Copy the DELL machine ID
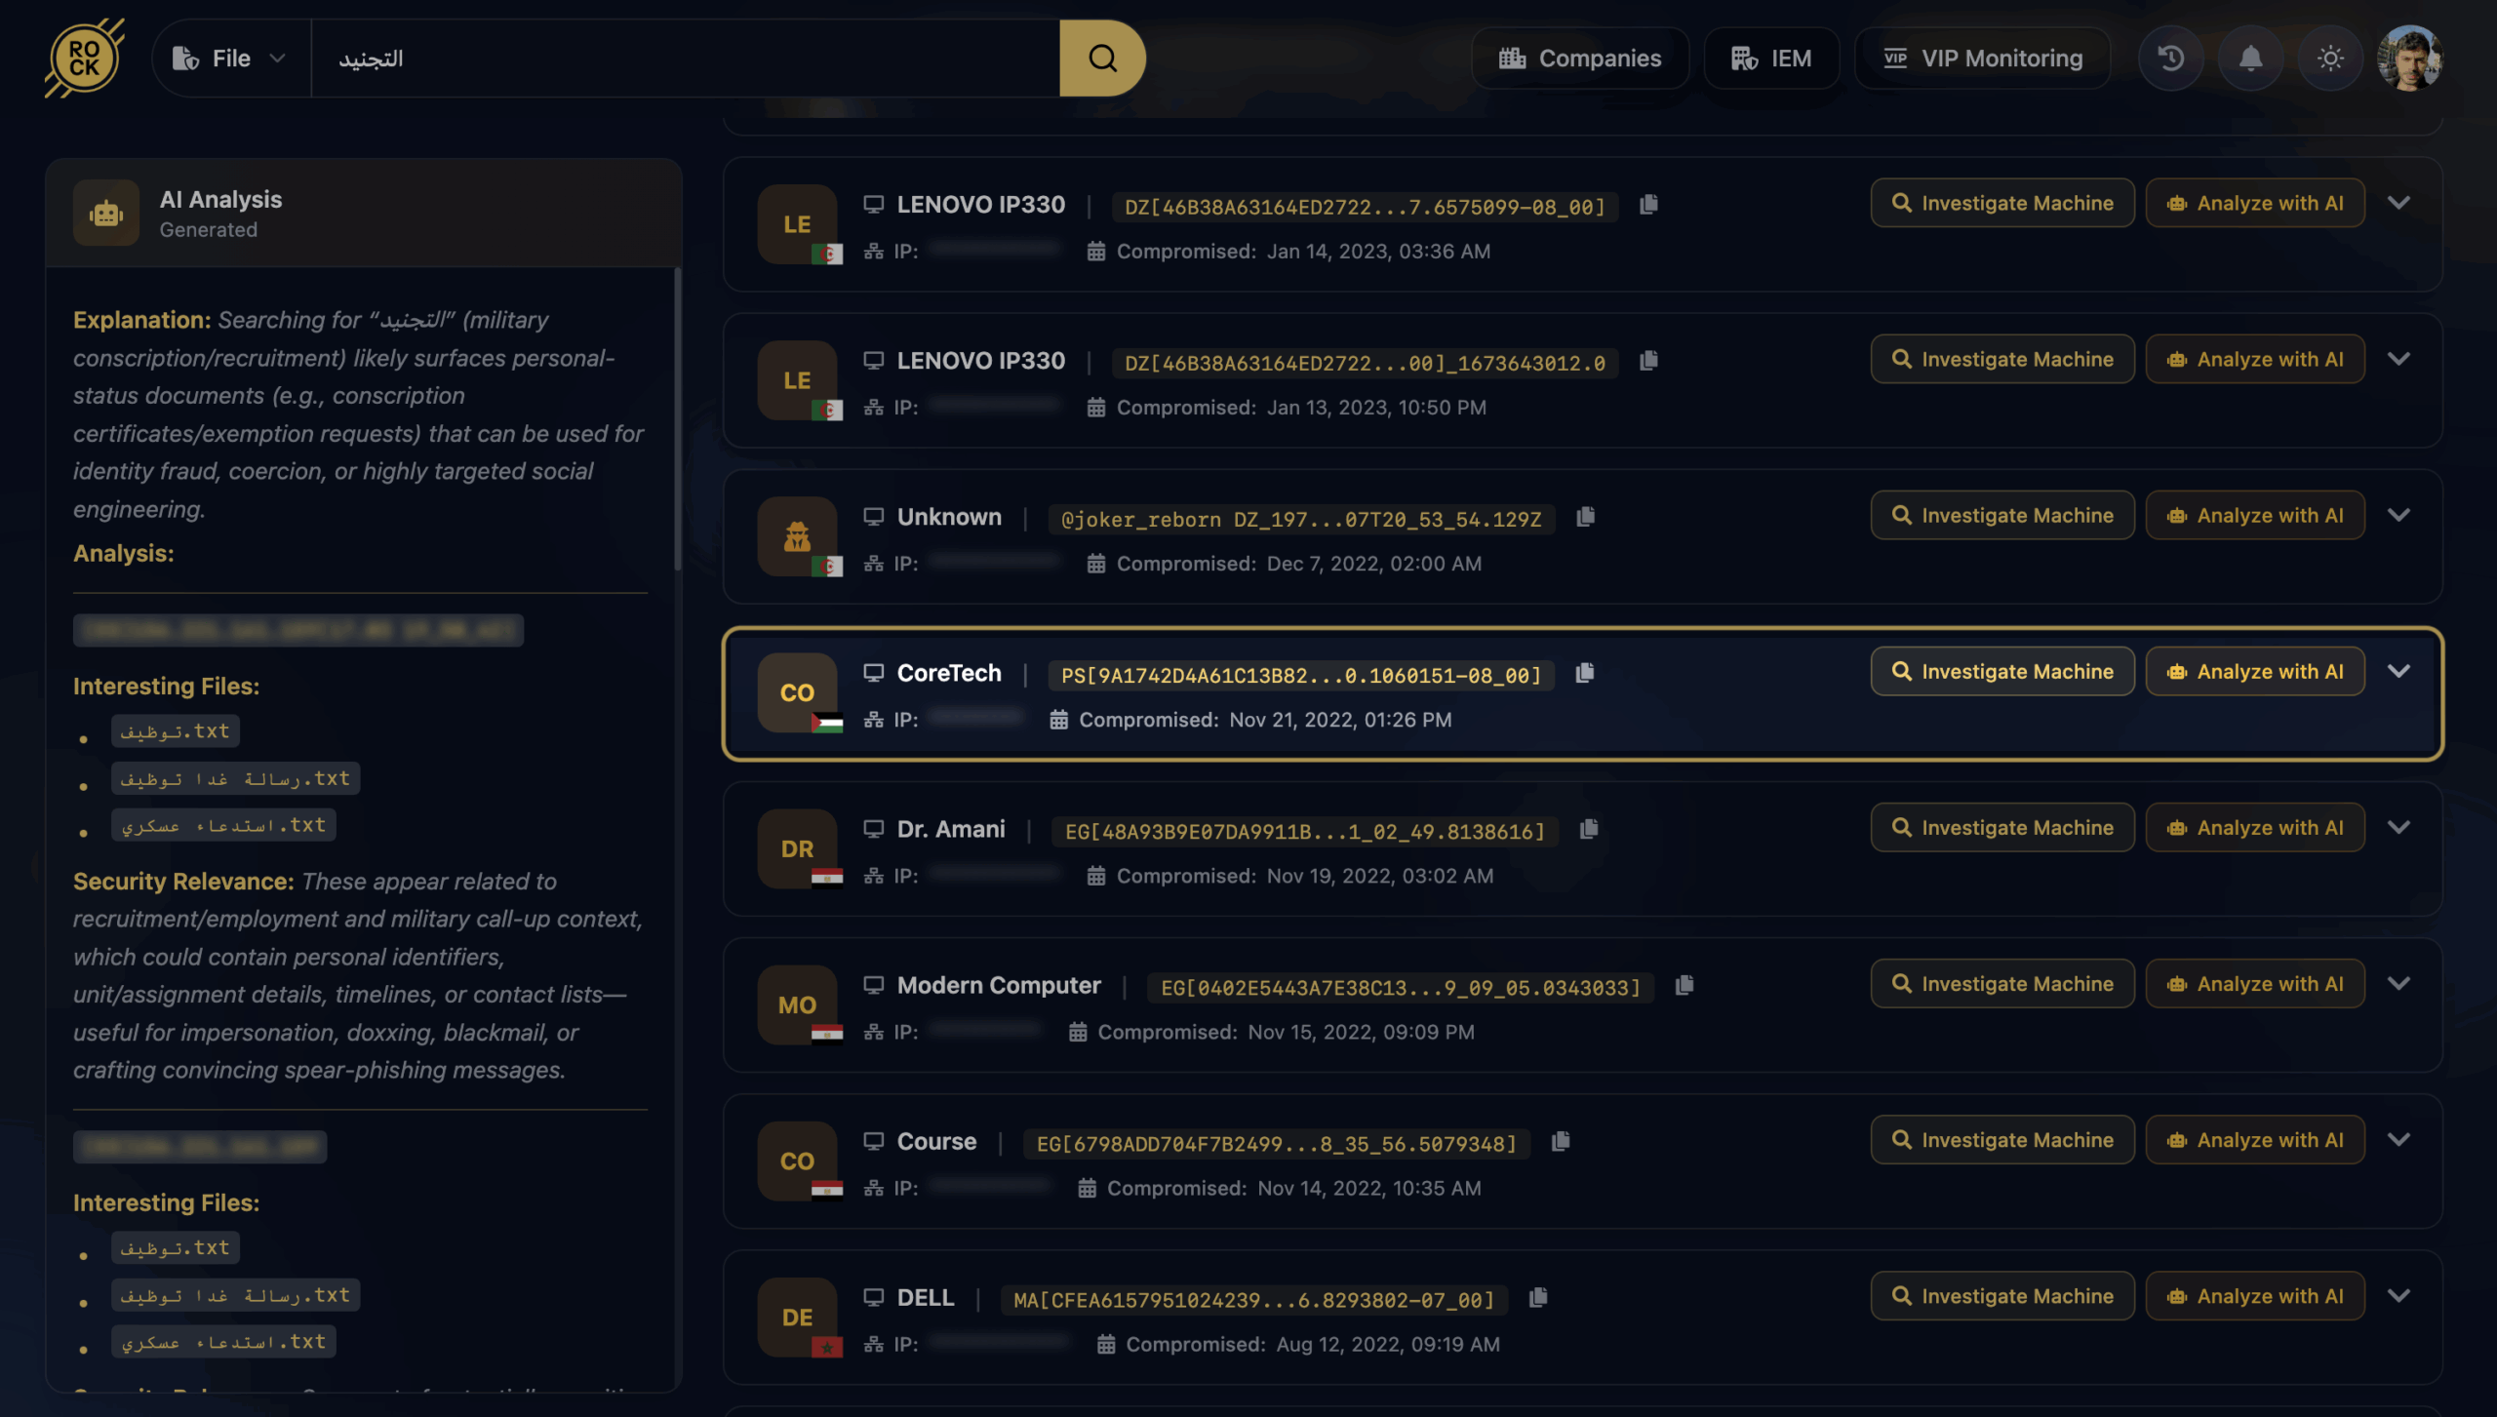2497x1417 pixels. pos(1538,1297)
